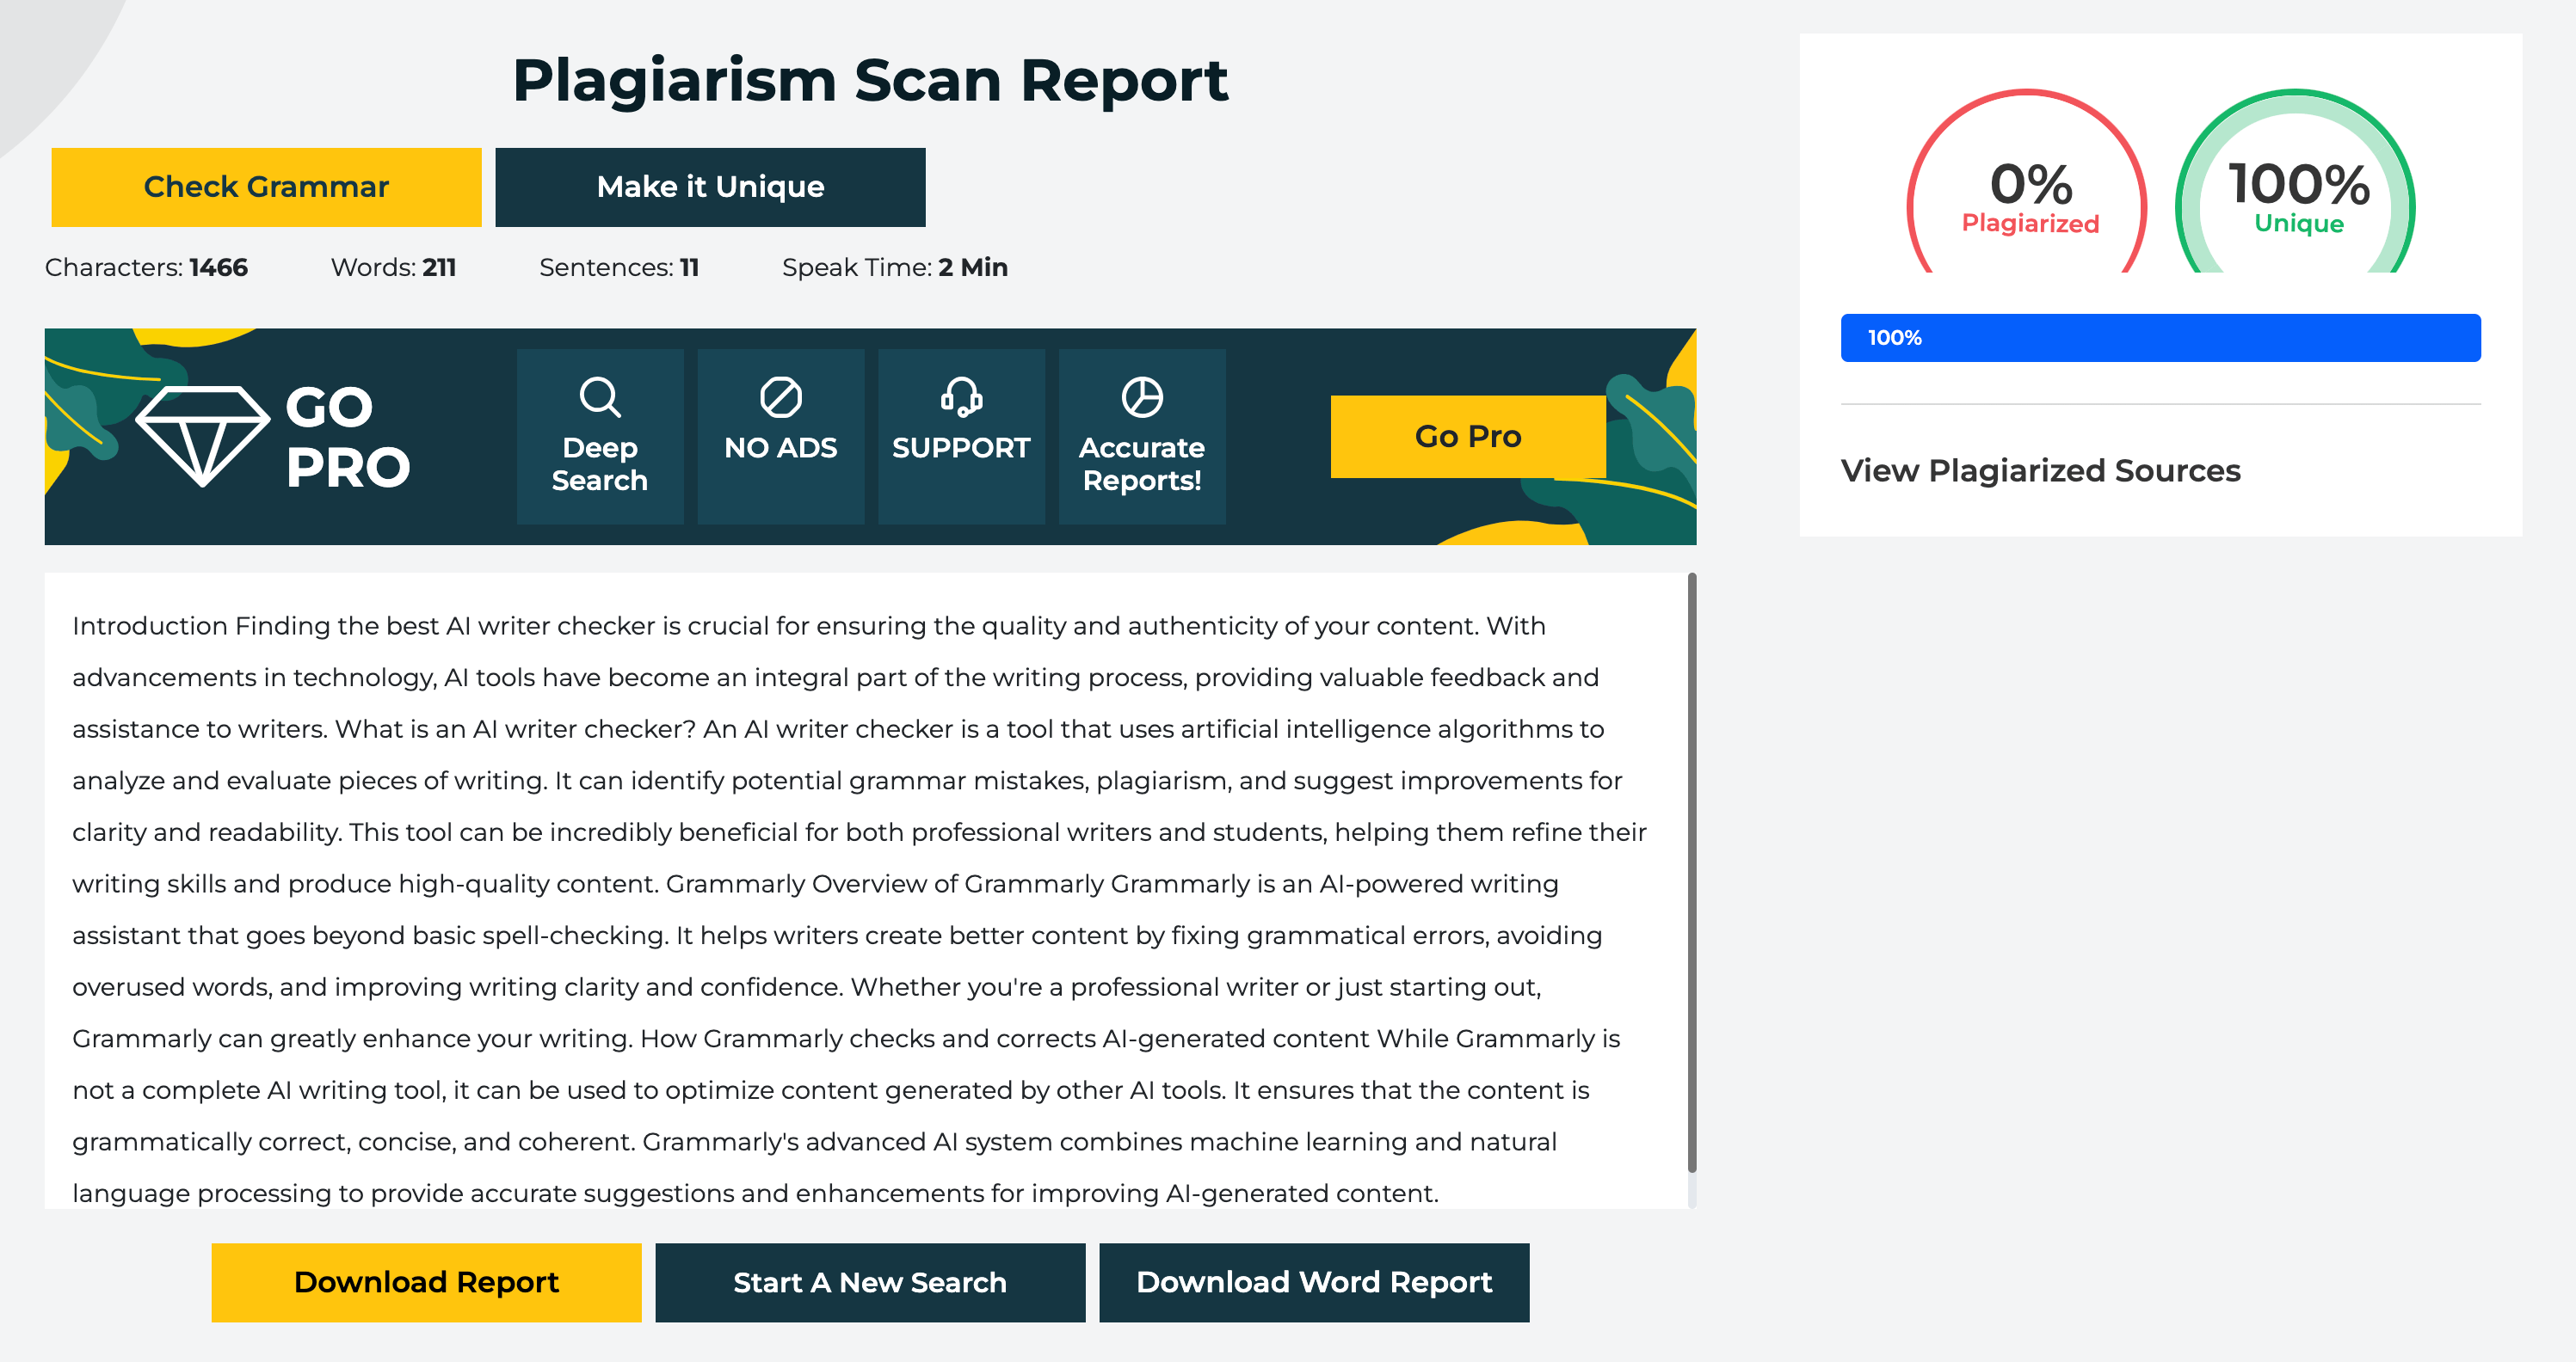Click the SUPPORT headset icon

961,396
